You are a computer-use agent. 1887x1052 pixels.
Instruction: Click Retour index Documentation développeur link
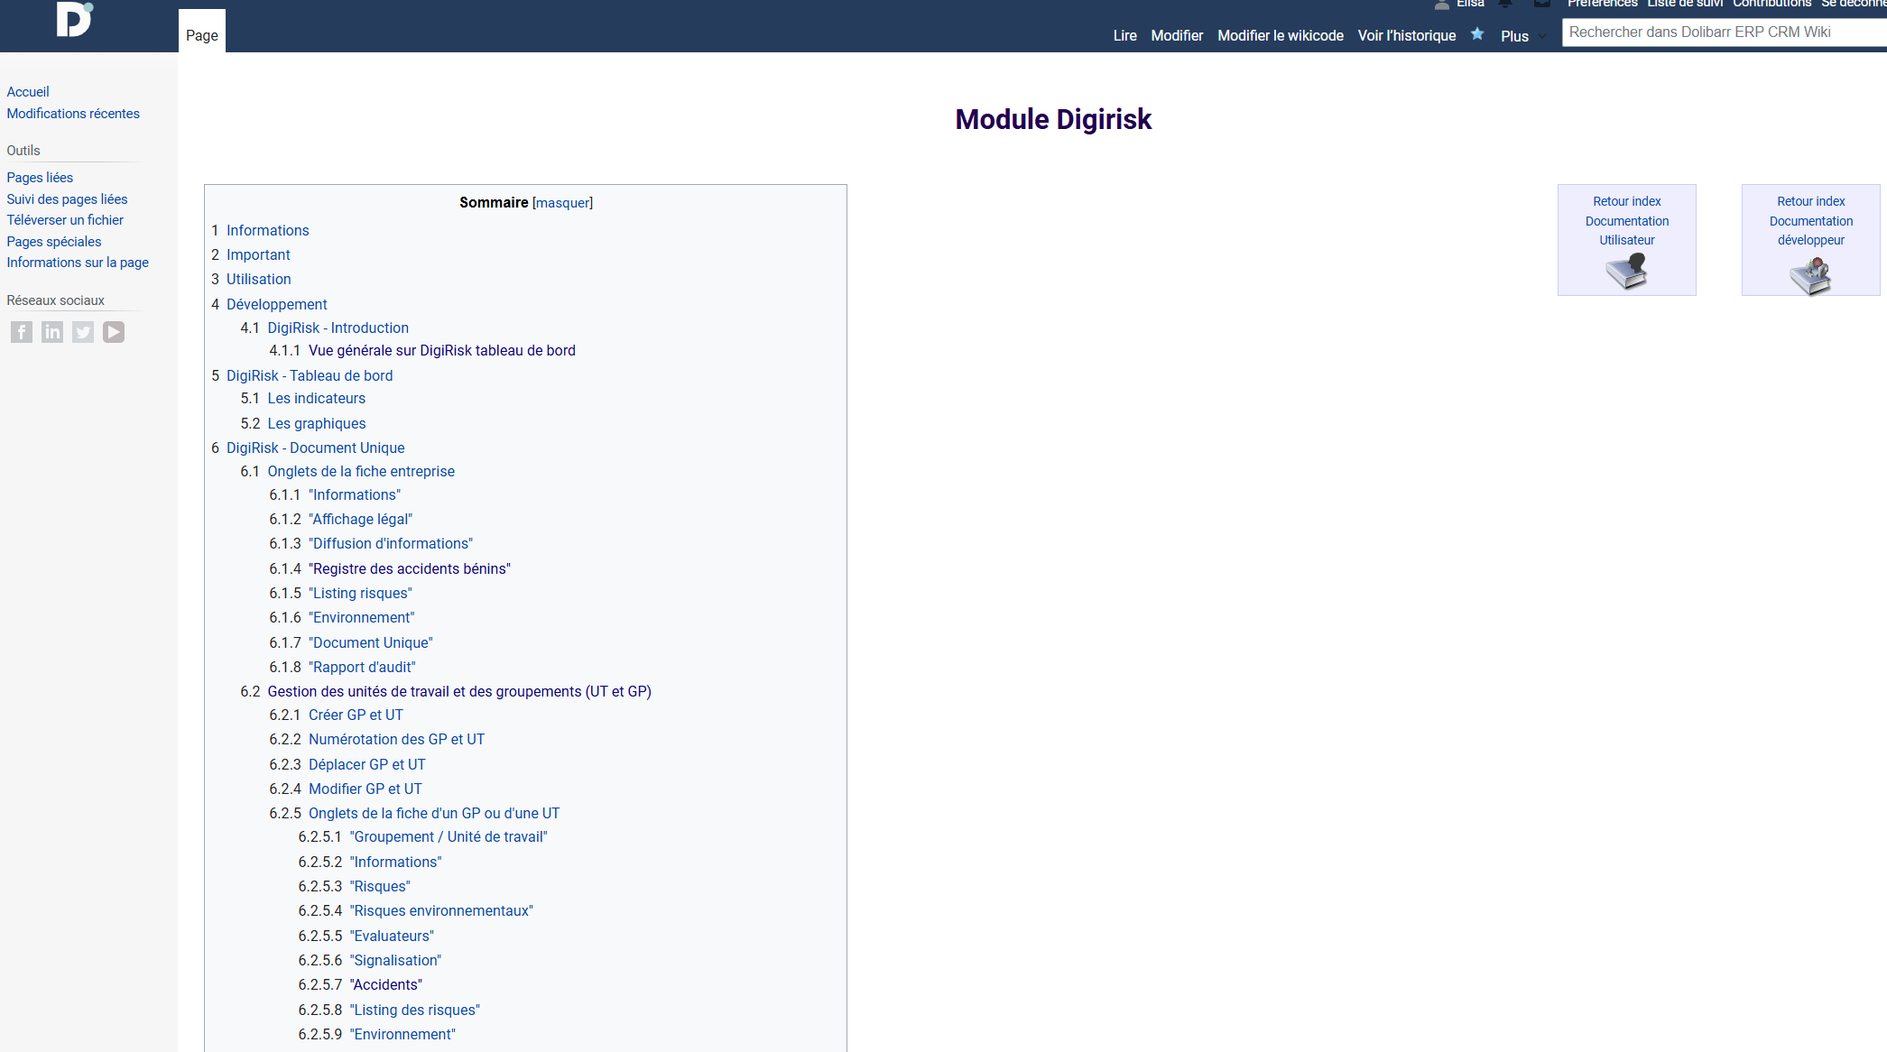tap(1810, 221)
